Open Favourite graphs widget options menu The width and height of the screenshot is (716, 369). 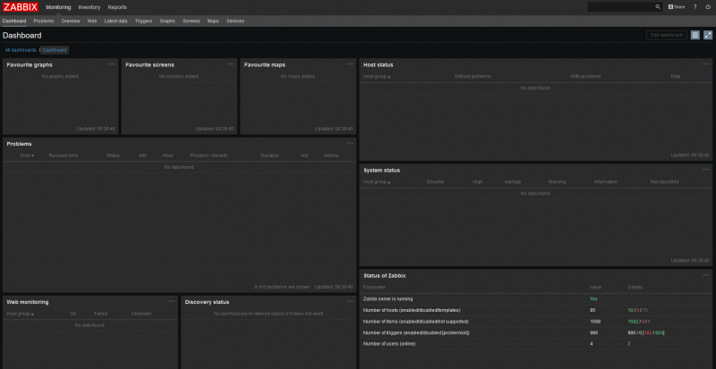tap(112, 64)
